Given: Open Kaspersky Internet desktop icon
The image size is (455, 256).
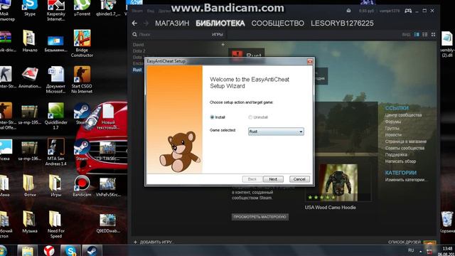Looking at the screenshot, I should [x=56, y=11].
